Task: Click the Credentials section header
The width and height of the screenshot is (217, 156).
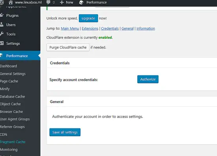Action: (x=60, y=63)
